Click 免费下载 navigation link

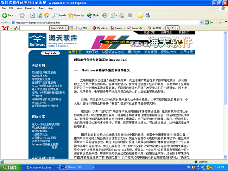pyautogui.click(x=92, y=52)
